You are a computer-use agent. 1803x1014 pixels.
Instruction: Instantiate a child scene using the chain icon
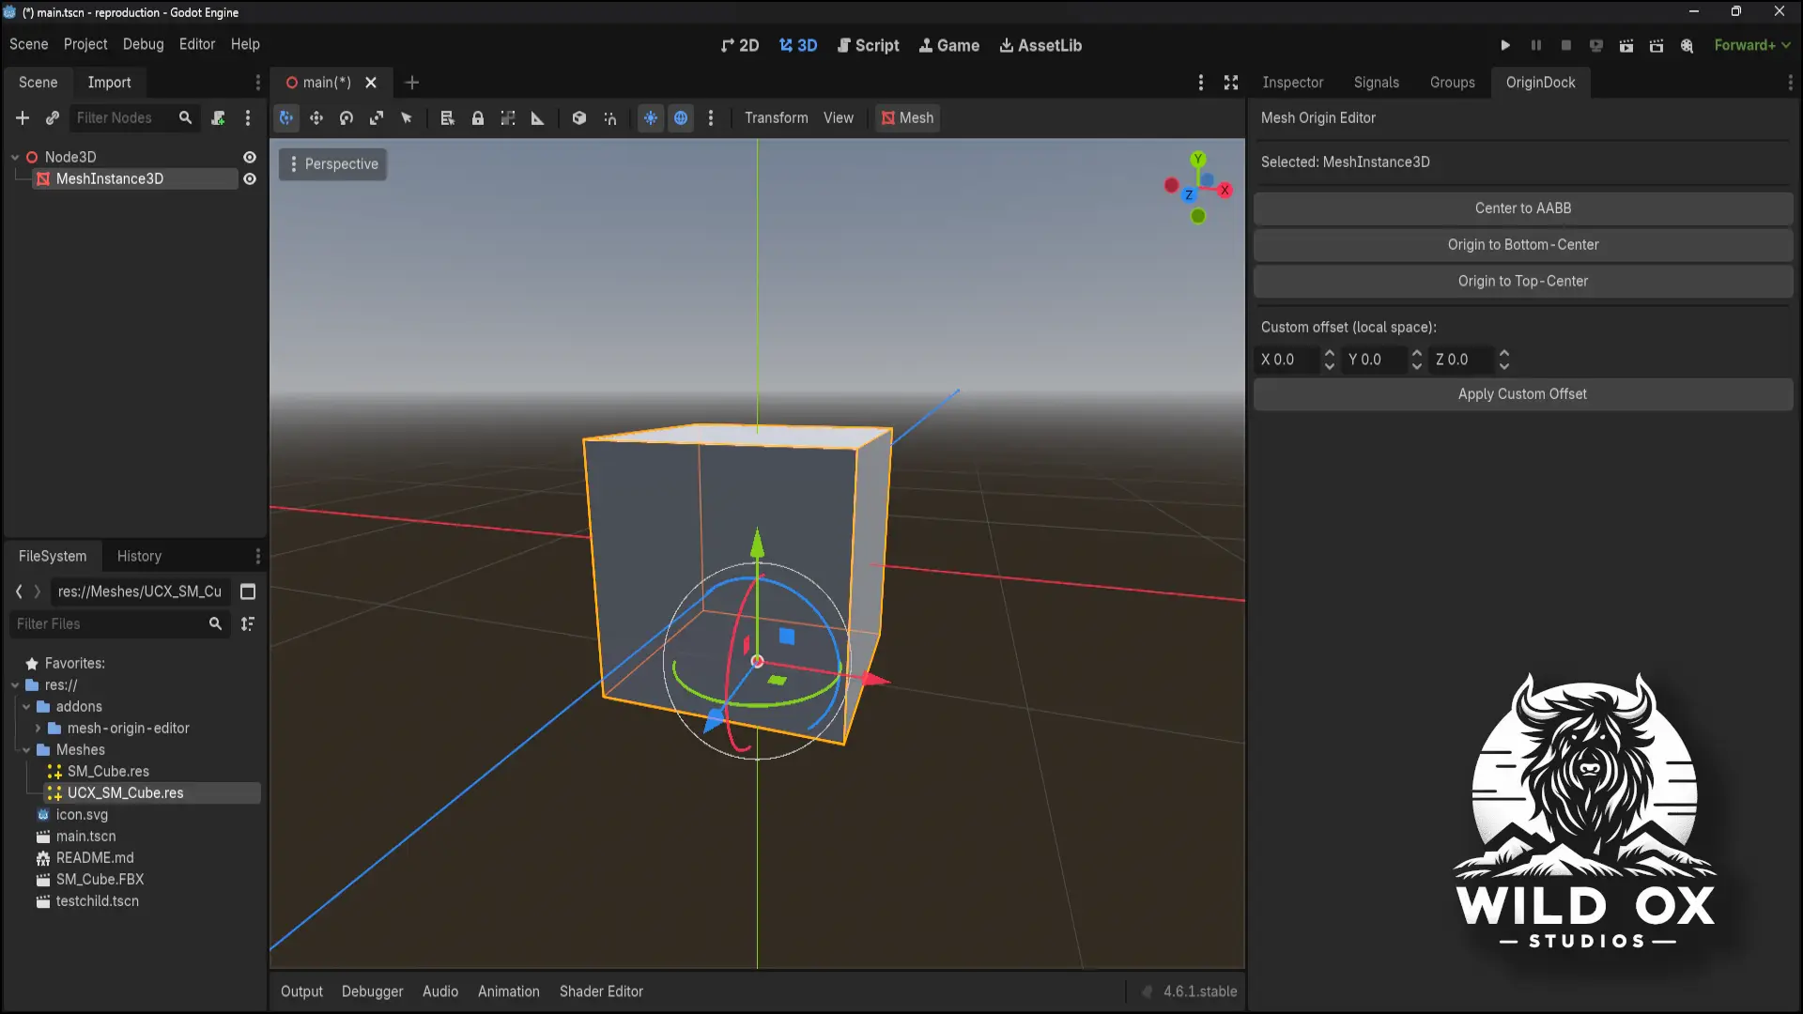pyautogui.click(x=53, y=118)
